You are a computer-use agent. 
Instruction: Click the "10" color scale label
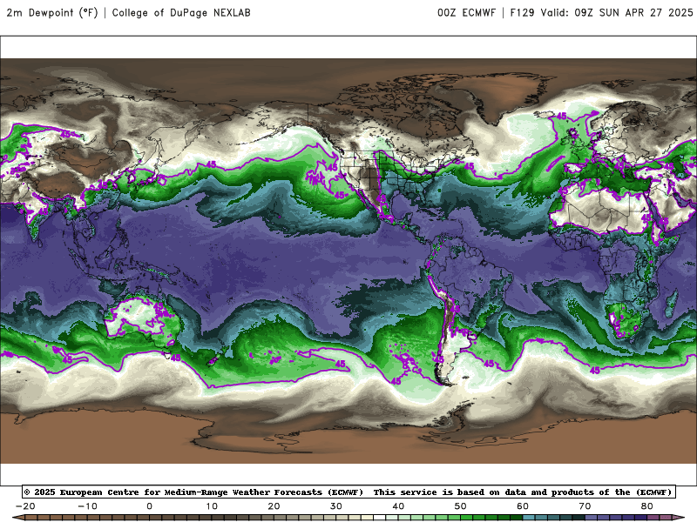click(212, 506)
